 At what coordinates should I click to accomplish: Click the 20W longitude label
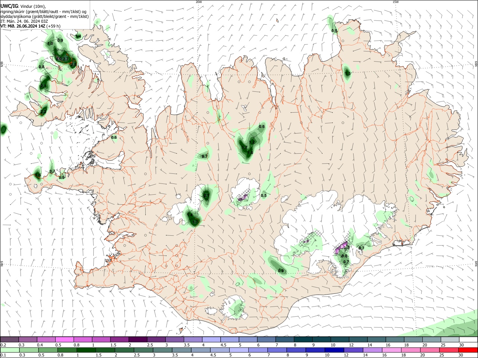point(199,2)
